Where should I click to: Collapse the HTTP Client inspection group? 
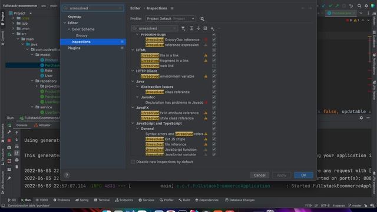(x=133, y=71)
